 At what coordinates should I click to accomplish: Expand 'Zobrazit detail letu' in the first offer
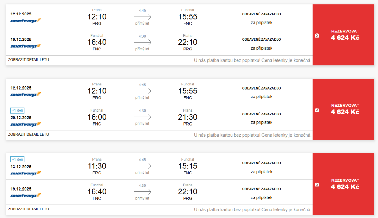28,60
